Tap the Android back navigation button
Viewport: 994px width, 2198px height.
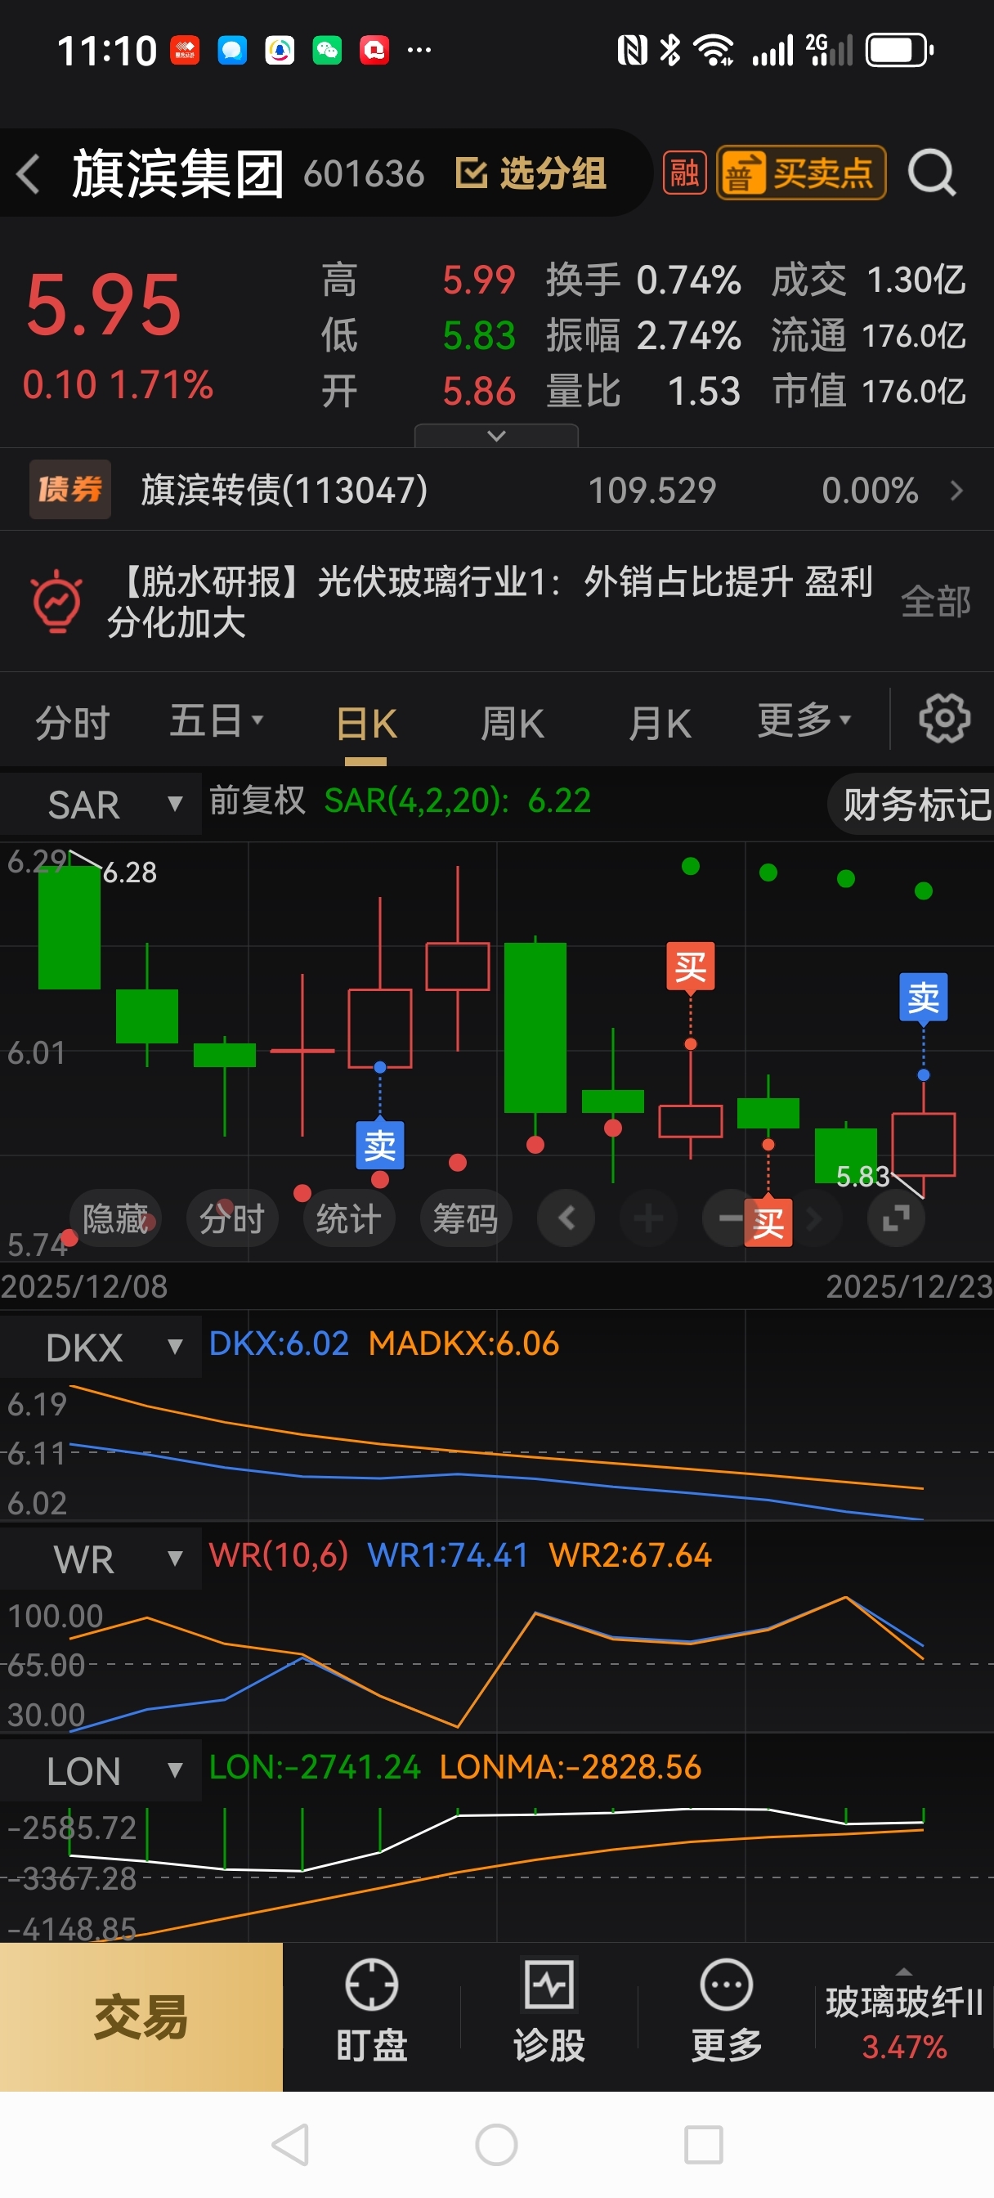[290, 2145]
